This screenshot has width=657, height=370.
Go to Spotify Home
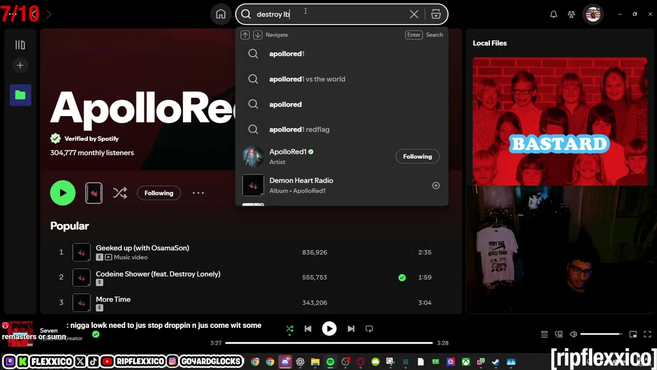pyautogui.click(x=221, y=14)
